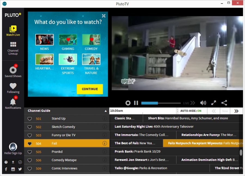Unfavorite channel 504 Fail heart

click(30, 143)
